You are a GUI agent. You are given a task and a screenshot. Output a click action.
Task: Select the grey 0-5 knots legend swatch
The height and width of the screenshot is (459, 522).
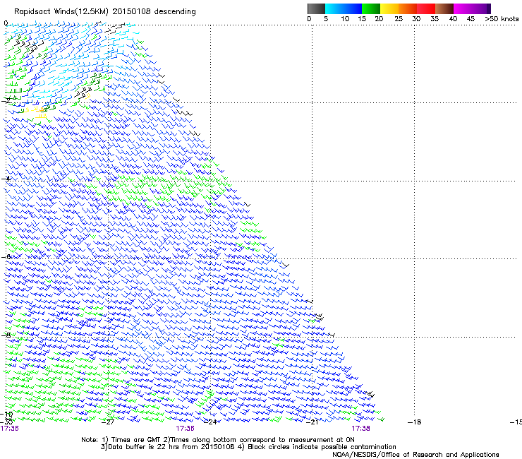[316, 8]
